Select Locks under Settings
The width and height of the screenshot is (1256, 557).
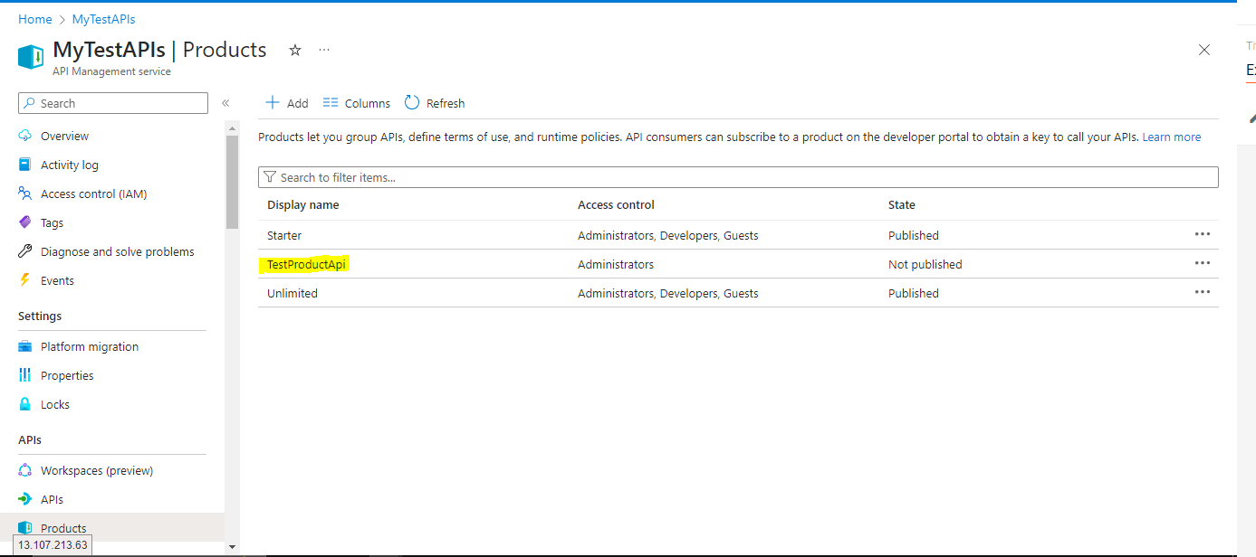[55, 404]
